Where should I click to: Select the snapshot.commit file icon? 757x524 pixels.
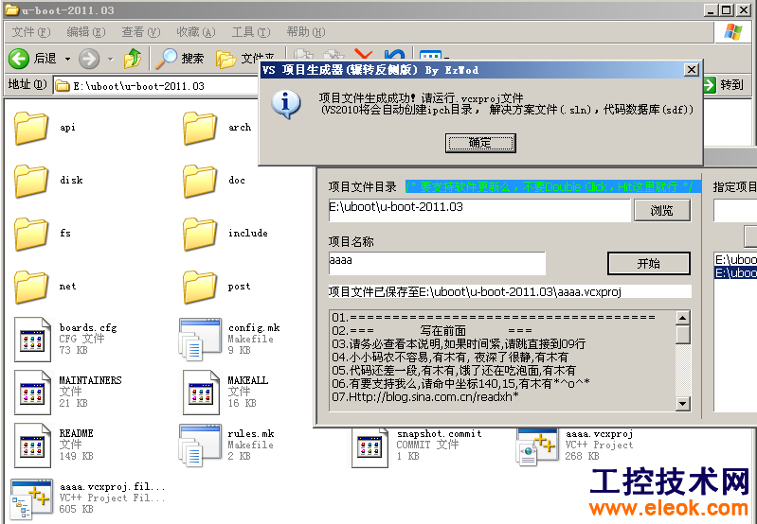click(x=369, y=447)
